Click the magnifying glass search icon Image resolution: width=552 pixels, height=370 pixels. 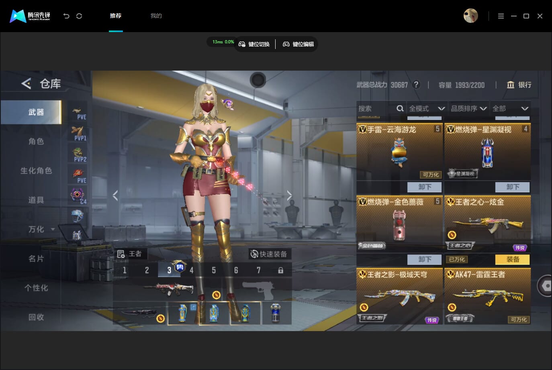pos(400,108)
